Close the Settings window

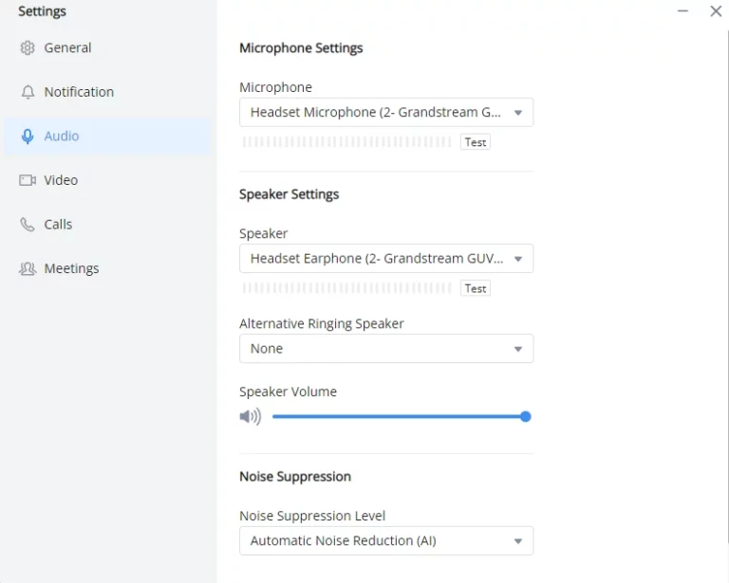716,10
